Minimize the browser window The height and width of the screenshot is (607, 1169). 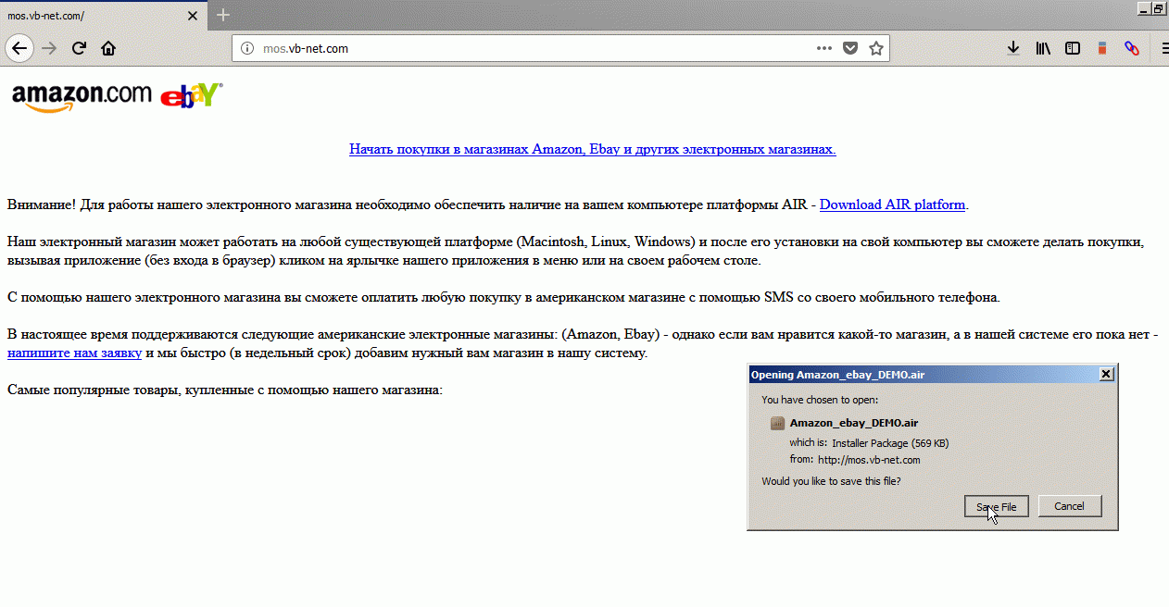pyautogui.click(x=1143, y=7)
